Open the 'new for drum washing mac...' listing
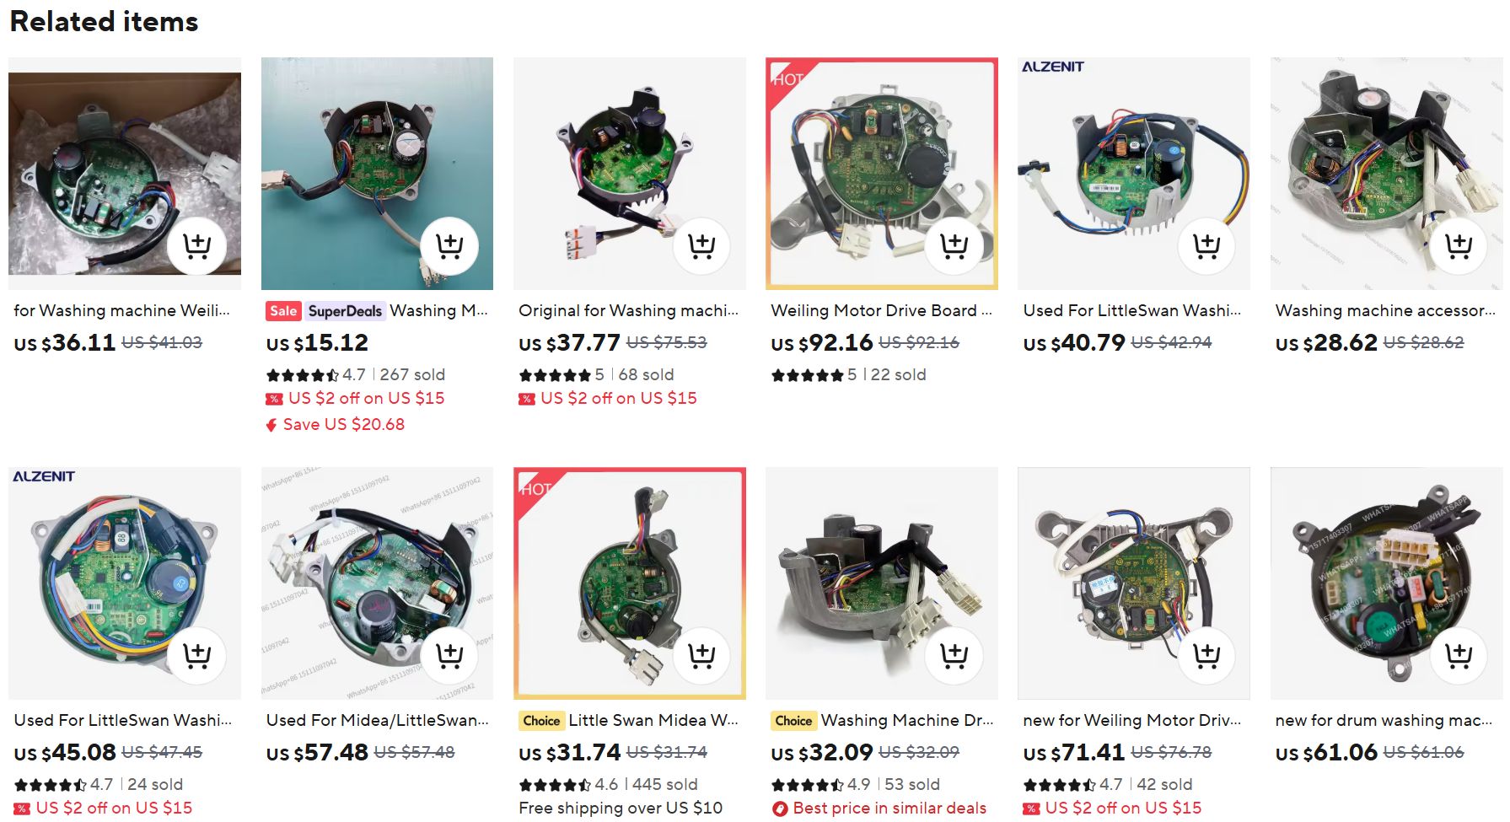This screenshot has height=822, width=1510. point(1384,720)
